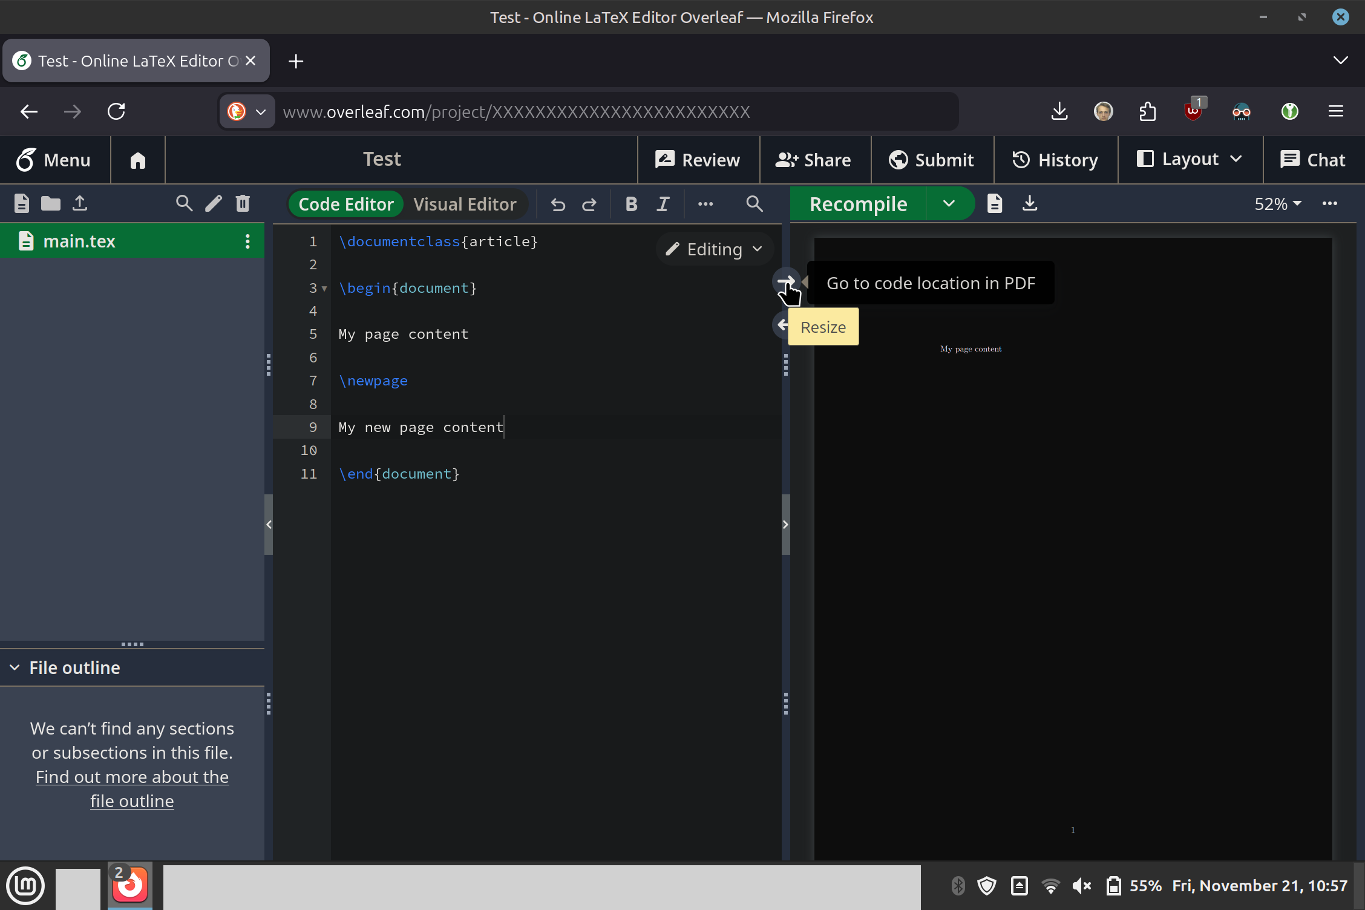The height and width of the screenshot is (910, 1365).
Task: Open the Layout menu
Action: pyautogui.click(x=1190, y=160)
